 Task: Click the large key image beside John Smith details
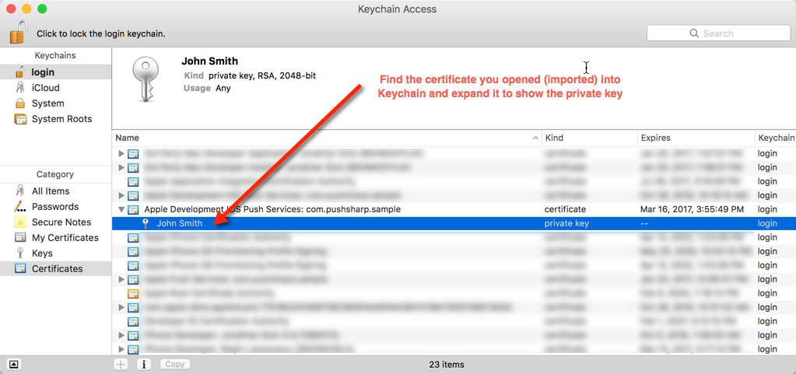click(146, 79)
